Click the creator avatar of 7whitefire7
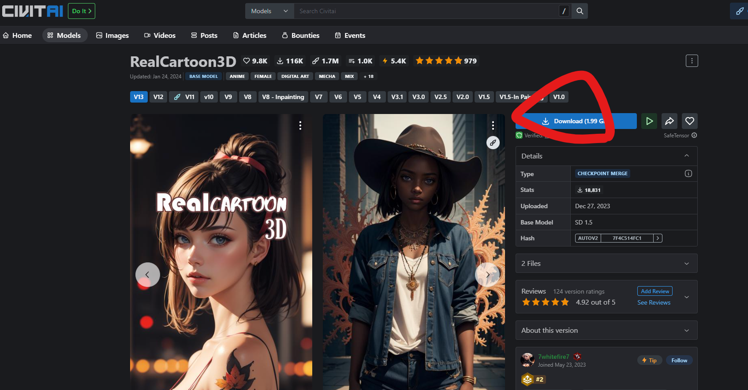Image resolution: width=748 pixels, height=390 pixels. click(527, 360)
